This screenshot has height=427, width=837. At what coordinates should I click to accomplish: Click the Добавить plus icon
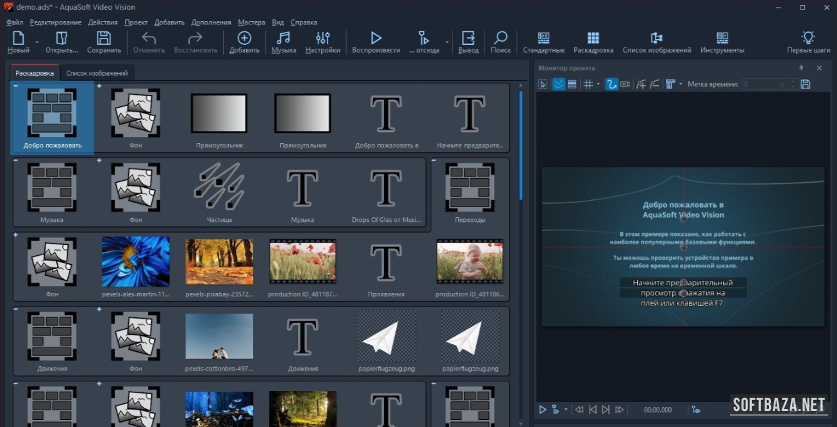(244, 38)
